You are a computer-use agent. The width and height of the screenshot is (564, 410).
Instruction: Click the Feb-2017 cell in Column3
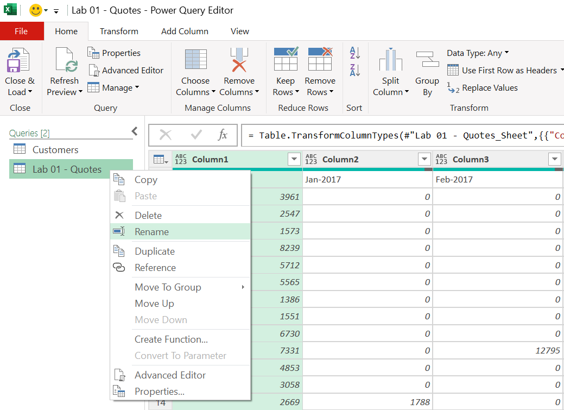498,180
